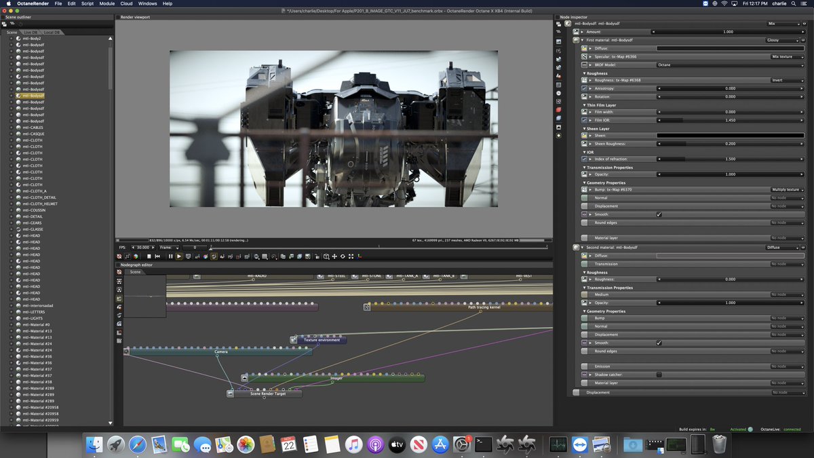Open the Mix material type dropdown
814x458 pixels.
point(784,24)
